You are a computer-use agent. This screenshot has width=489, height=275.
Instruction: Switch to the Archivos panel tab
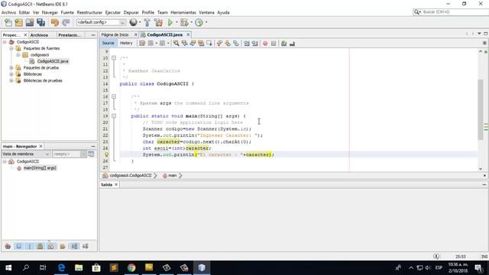pyautogui.click(x=39, y=35)
